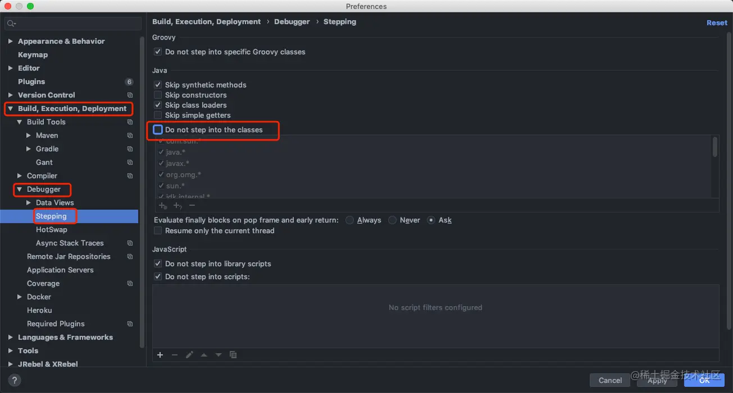This screenshot has height=393, width=733.
Task: Click the Plugins update count badge
Action: (x=129, y=82)
